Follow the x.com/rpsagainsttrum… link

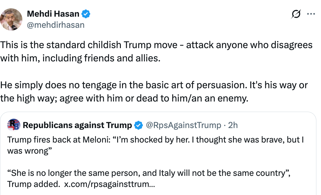click(x=109, y=184)
